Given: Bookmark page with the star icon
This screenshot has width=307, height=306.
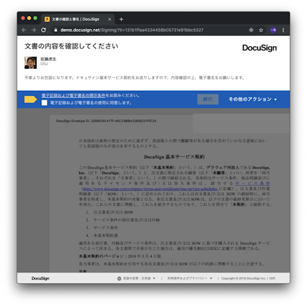Looking at the screenshot, I should click(x=261, y=30).
